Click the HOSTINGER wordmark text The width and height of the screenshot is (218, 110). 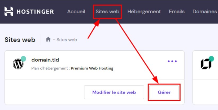[35, 12]
